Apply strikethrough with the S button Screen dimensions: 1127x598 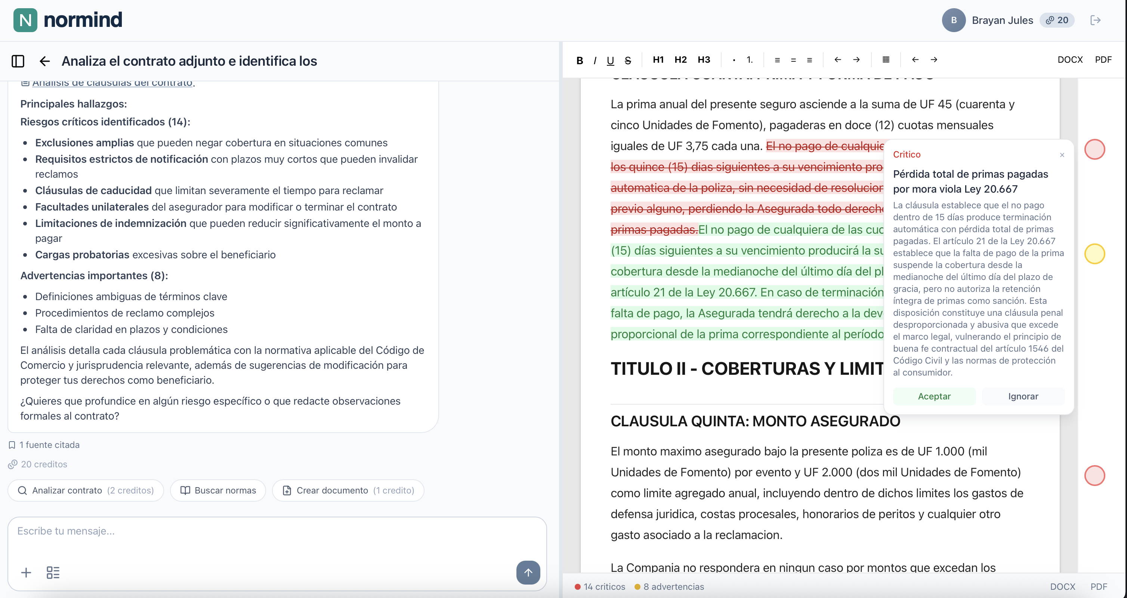tap(628, 60)
